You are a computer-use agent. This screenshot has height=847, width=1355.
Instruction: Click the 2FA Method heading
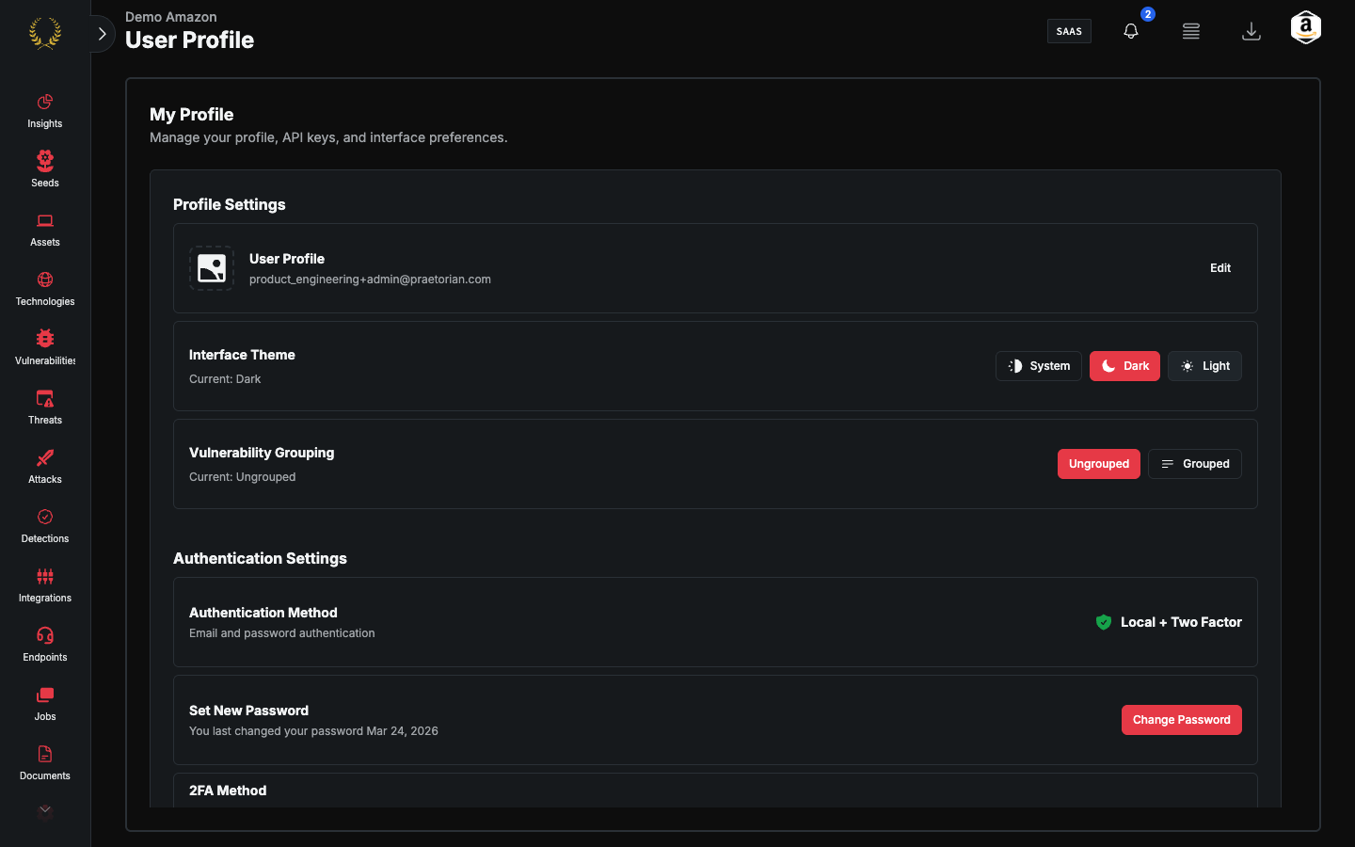coord(228,791)
